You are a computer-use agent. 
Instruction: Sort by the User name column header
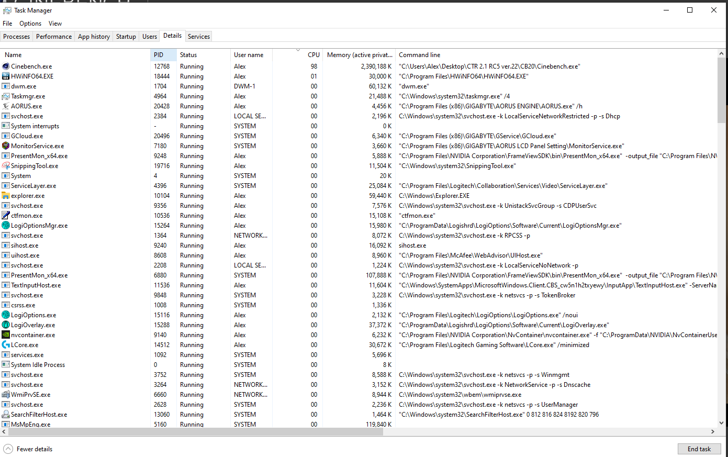coord(252,55)
